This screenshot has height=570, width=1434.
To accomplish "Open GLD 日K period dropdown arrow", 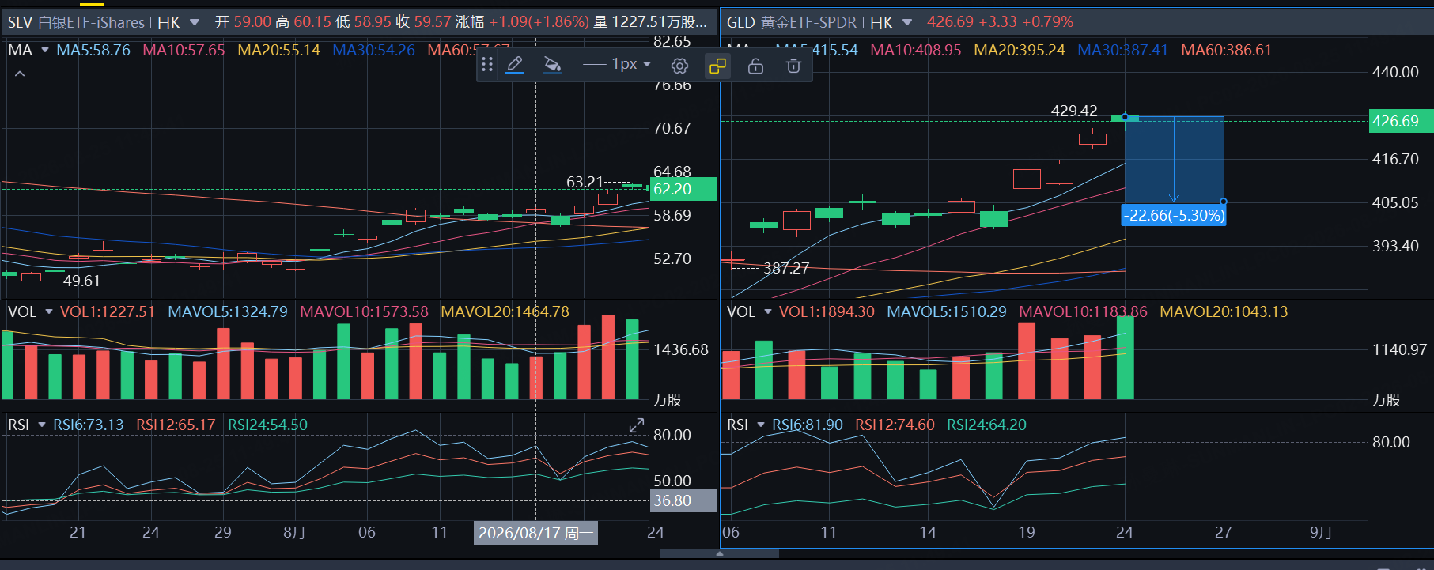I will coord(907,22).
